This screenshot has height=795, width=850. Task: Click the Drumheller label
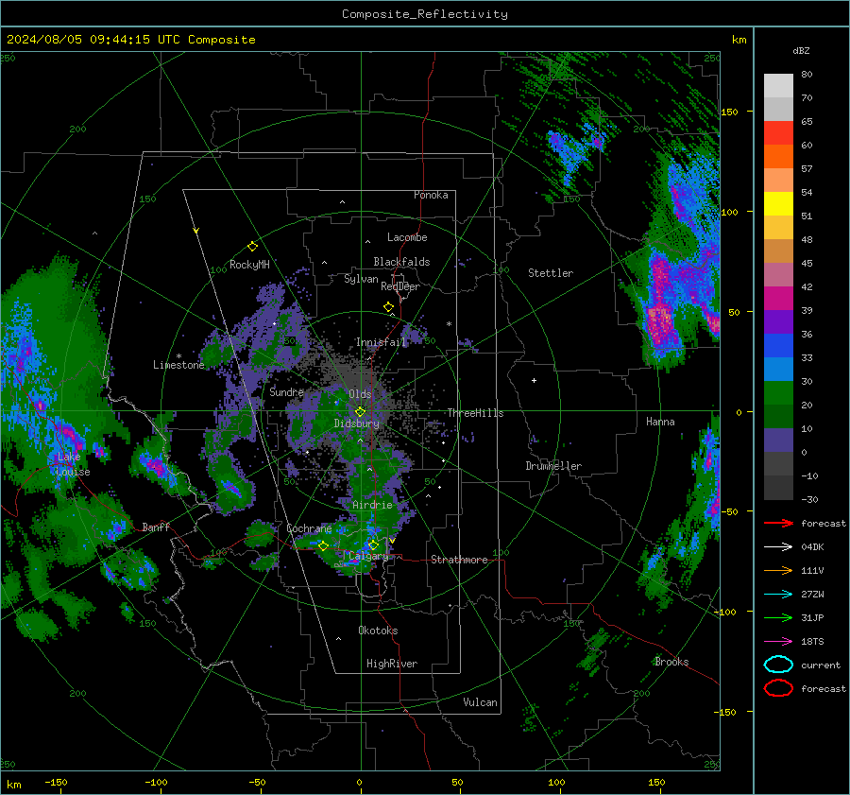pyautogui.click(x=553, y=466)
